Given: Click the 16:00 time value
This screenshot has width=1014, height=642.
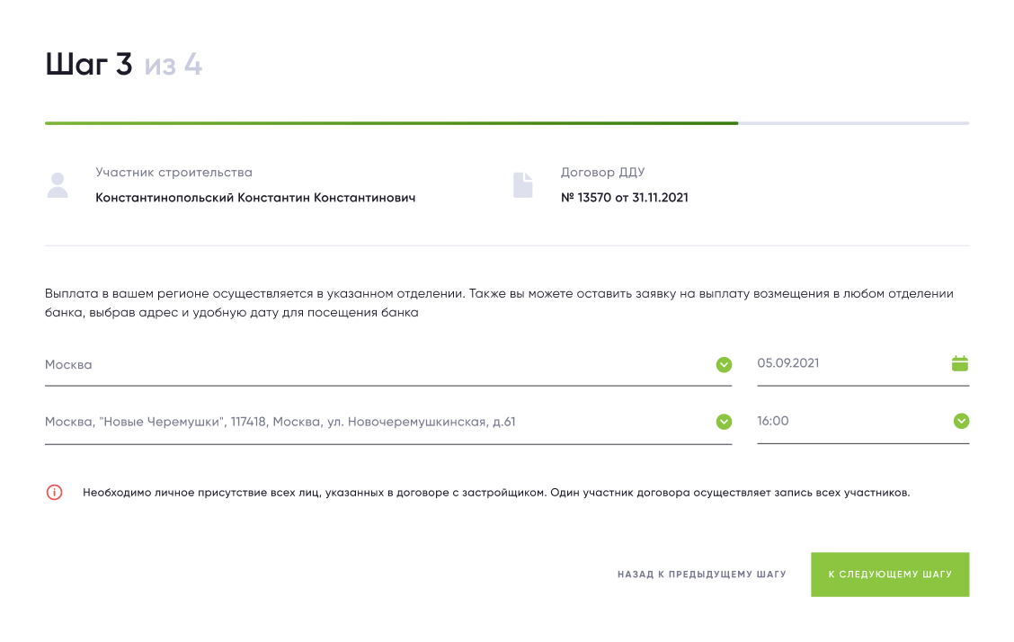Looking at the screenshot, I should coord(773,421).
